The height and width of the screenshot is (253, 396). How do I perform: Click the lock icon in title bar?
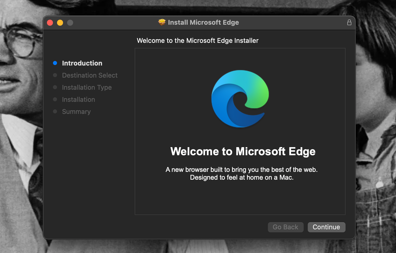tap(349, 22)
